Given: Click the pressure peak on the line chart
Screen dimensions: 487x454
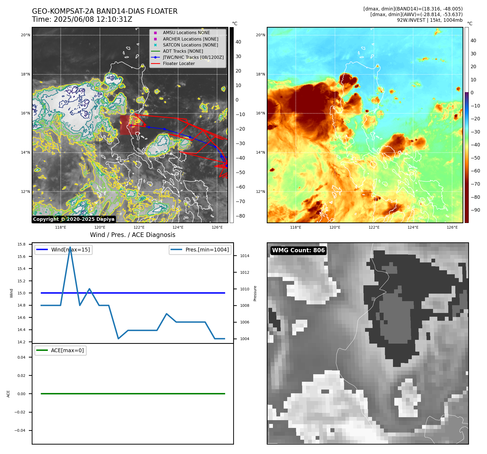Looking at the screenshot, I should 70,247.
